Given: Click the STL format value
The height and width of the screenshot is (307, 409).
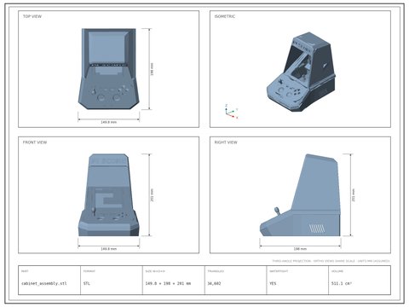Looking at the screenshot, I should pyautogui.click(x=87, y=283).
